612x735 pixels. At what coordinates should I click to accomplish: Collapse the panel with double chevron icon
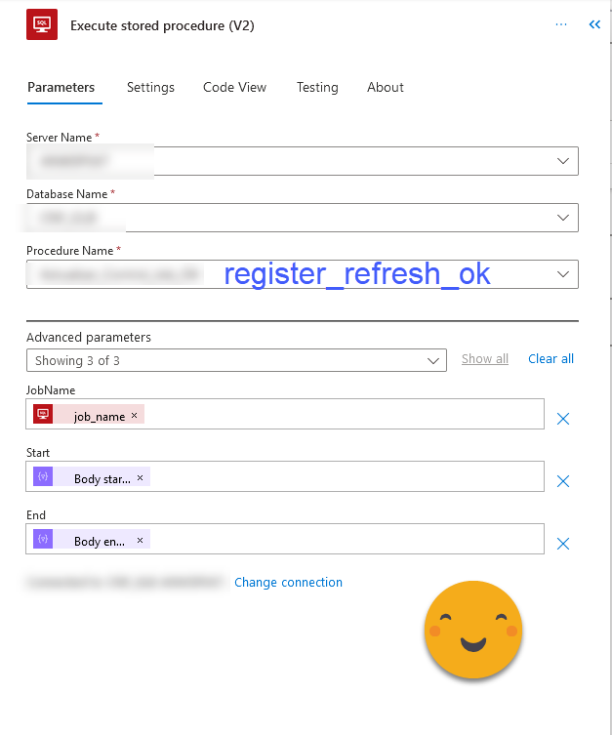point(594,24)
